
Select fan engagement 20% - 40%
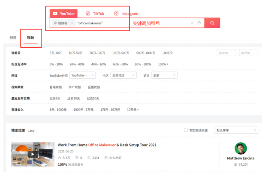77,64
